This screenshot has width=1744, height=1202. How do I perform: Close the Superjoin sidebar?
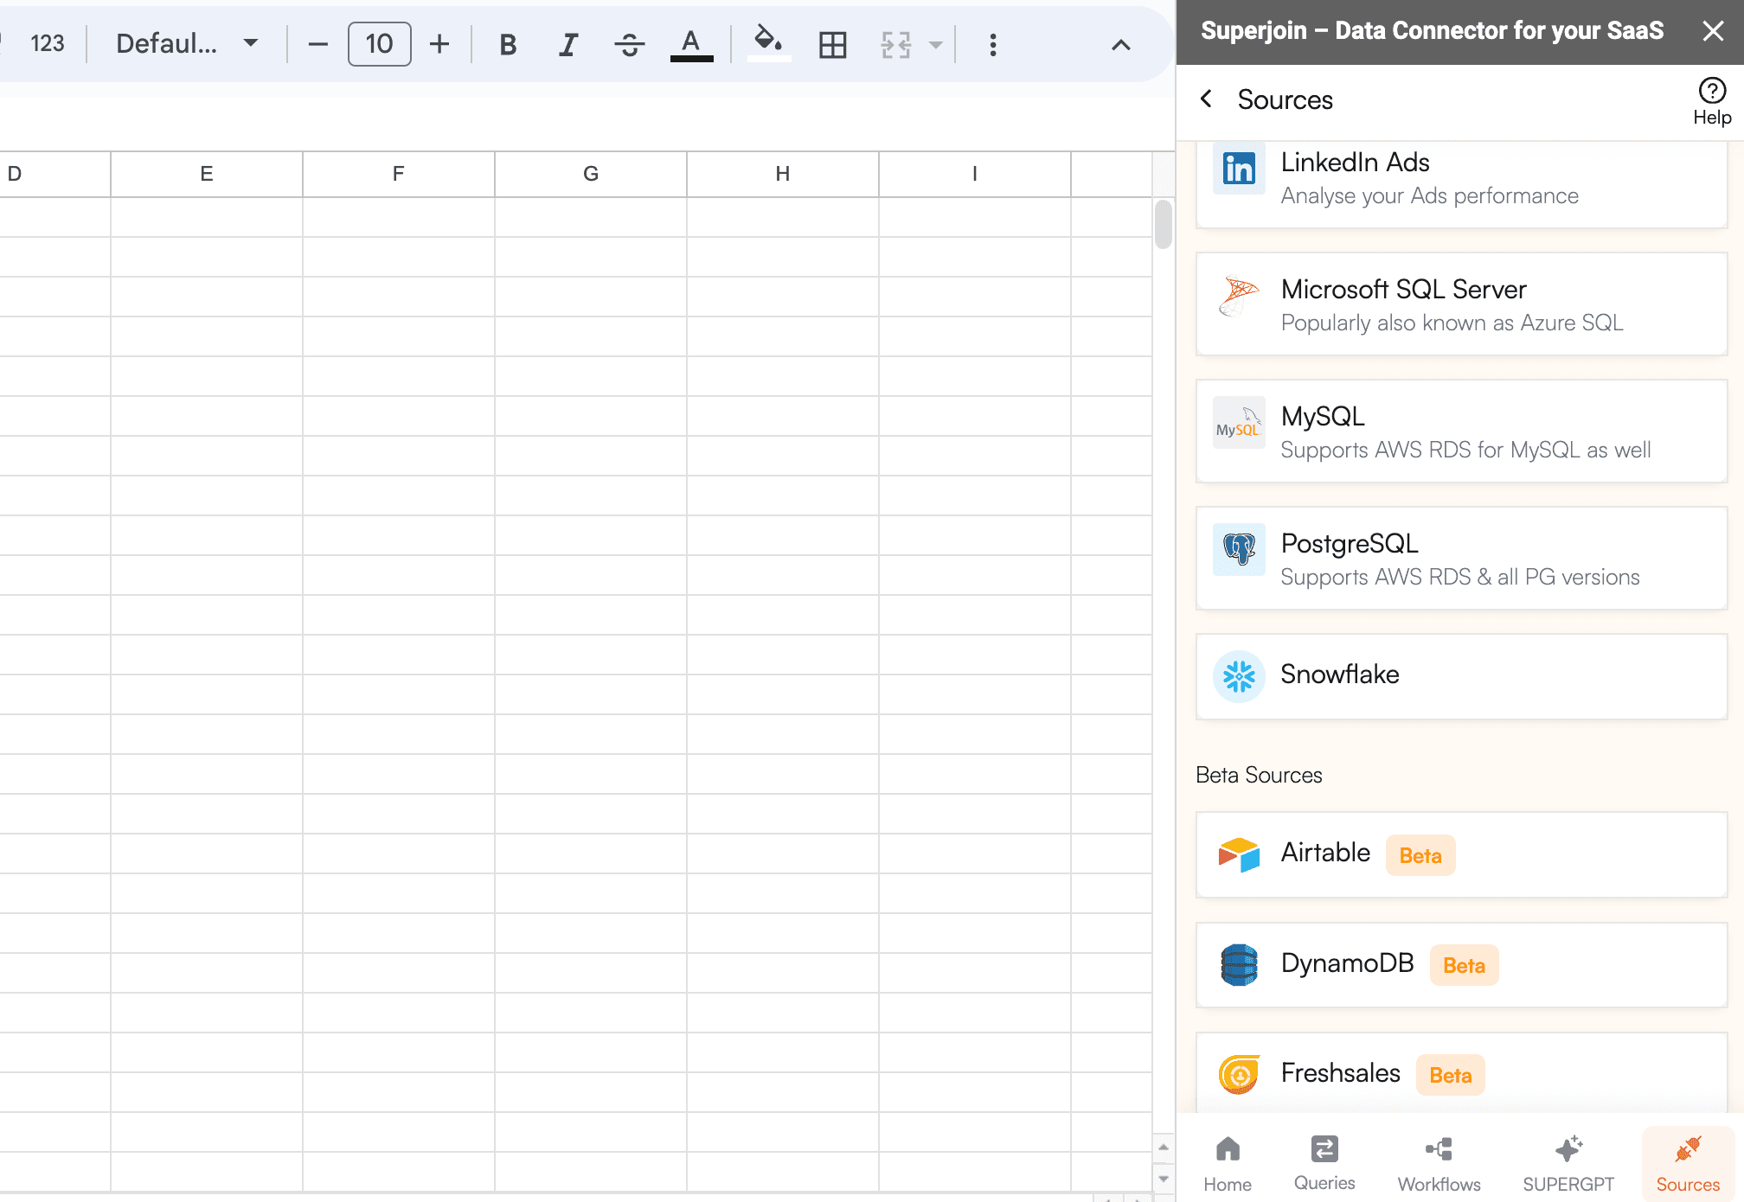(x=1712, y=31)
